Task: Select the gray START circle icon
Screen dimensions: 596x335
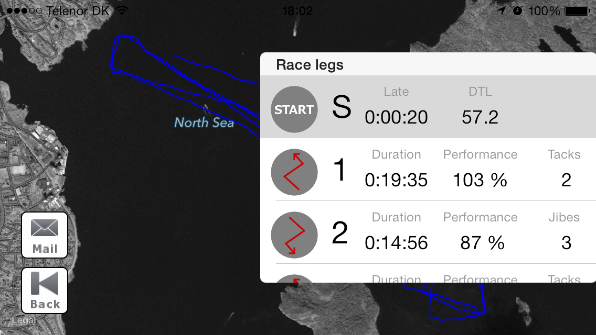Action: [x=294, y=109]
